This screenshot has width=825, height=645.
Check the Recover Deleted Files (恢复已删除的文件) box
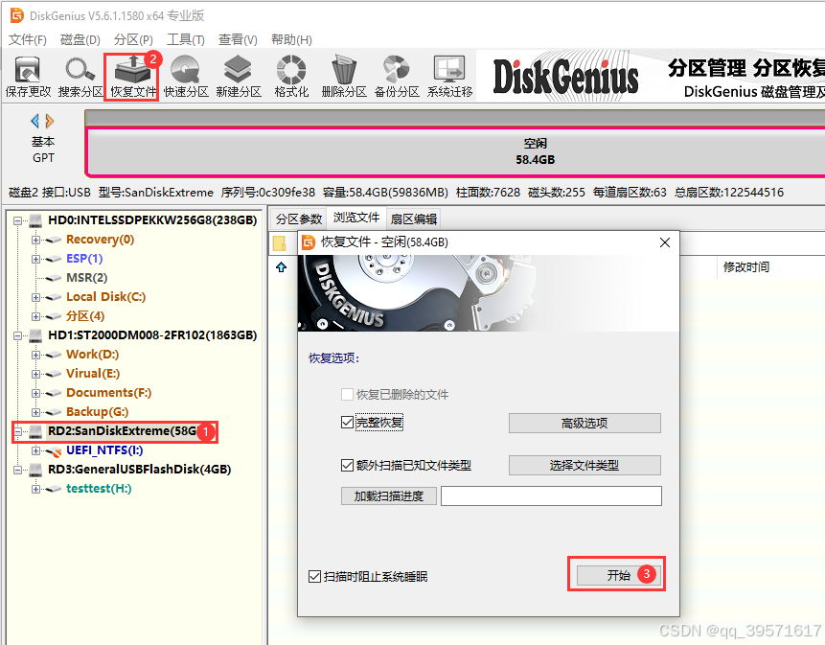point(347,395)
